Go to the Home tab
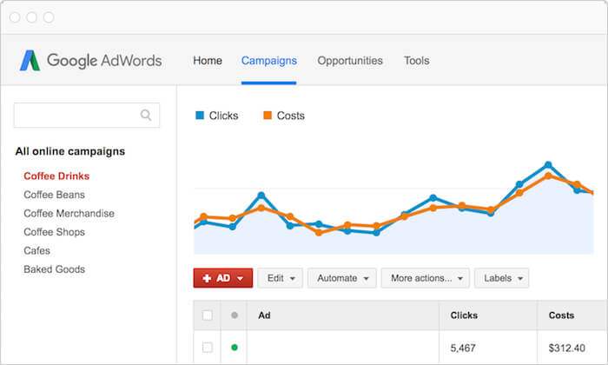The width and height of the screenshot is (608, 365). (208, 61)
